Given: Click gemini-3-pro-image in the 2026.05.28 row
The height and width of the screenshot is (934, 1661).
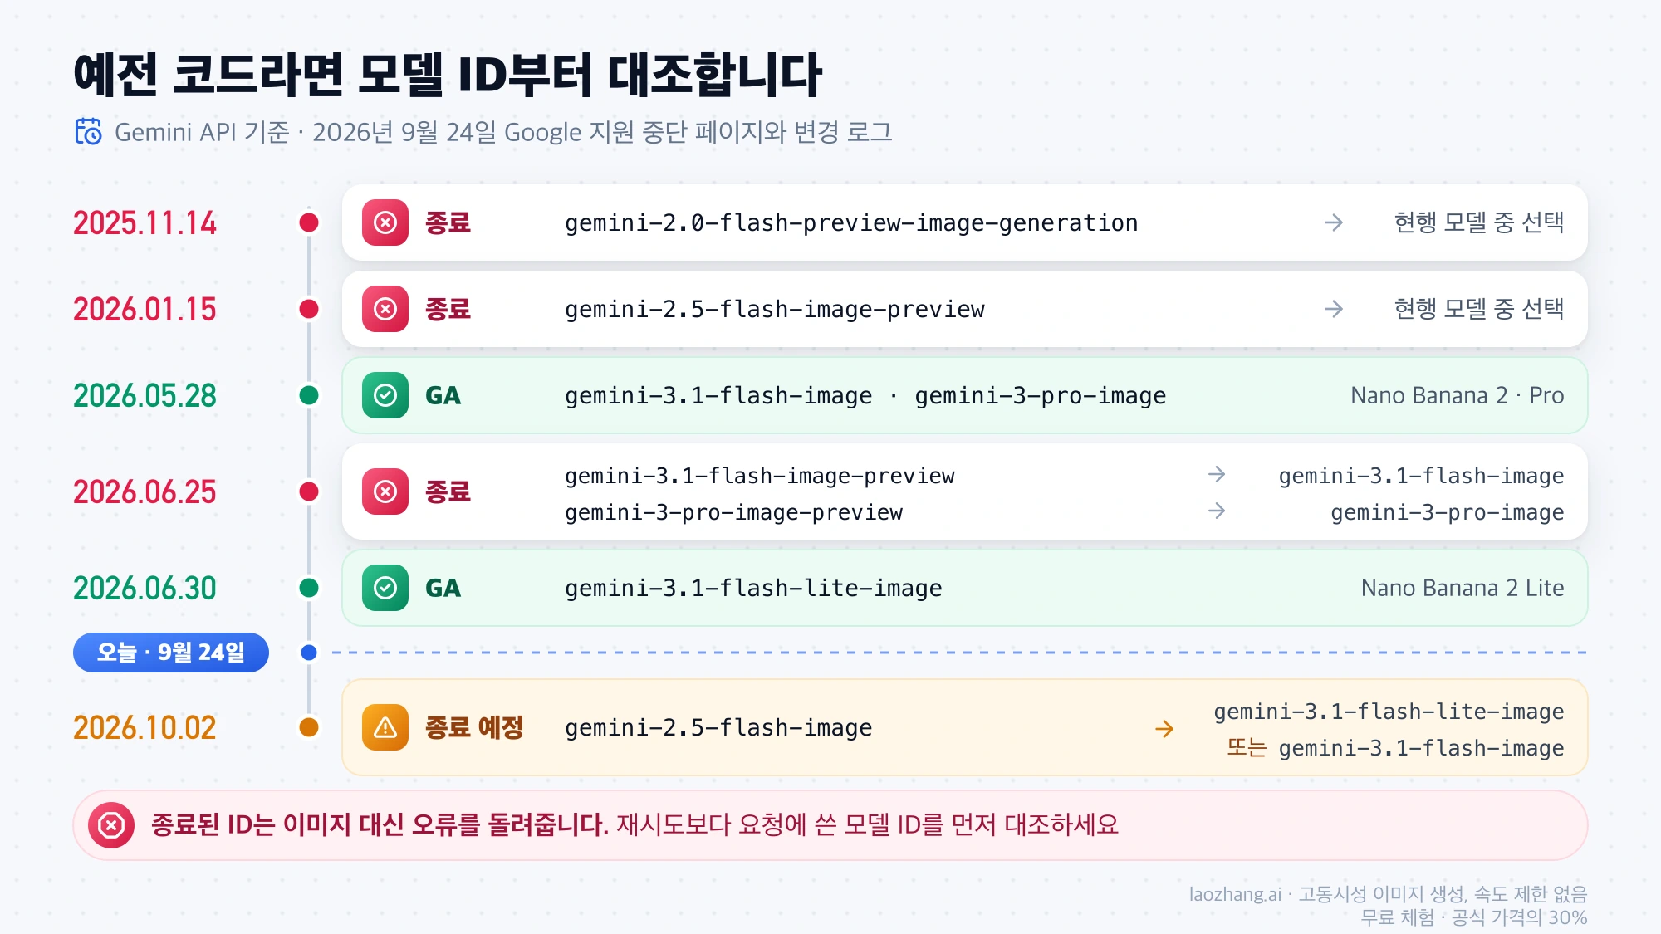Looking at the screenshot, I should (x=1041, y=396).
